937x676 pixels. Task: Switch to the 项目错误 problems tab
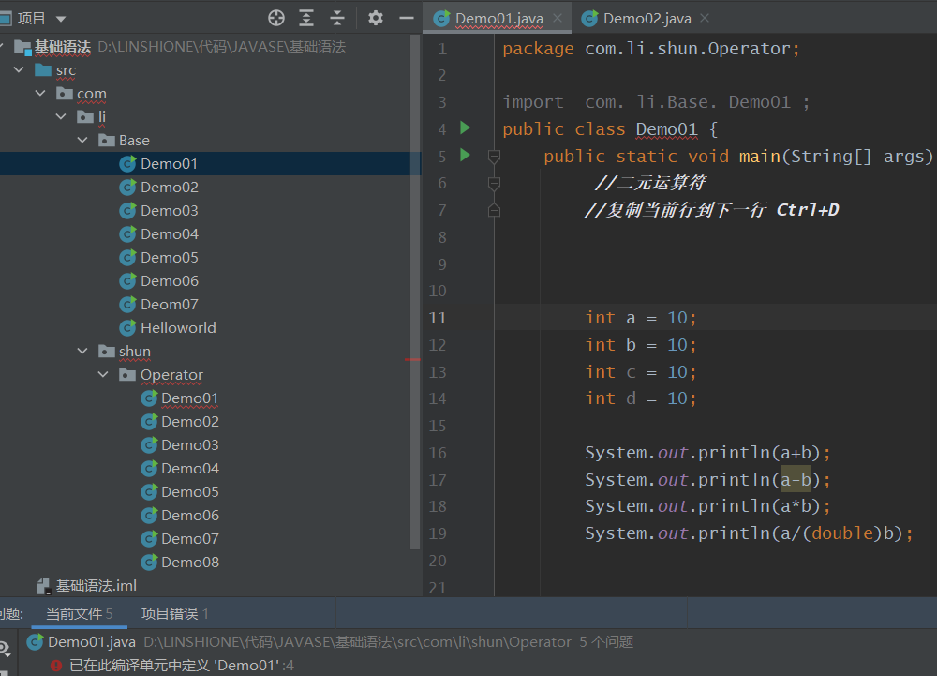[174, 614]
